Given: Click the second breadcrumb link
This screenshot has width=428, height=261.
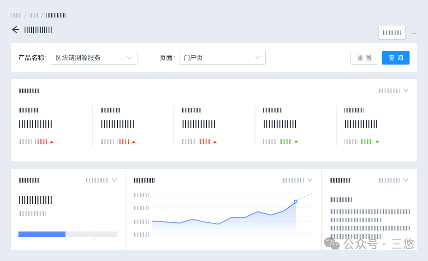Looking at the screenshot, I should [34, 15].
